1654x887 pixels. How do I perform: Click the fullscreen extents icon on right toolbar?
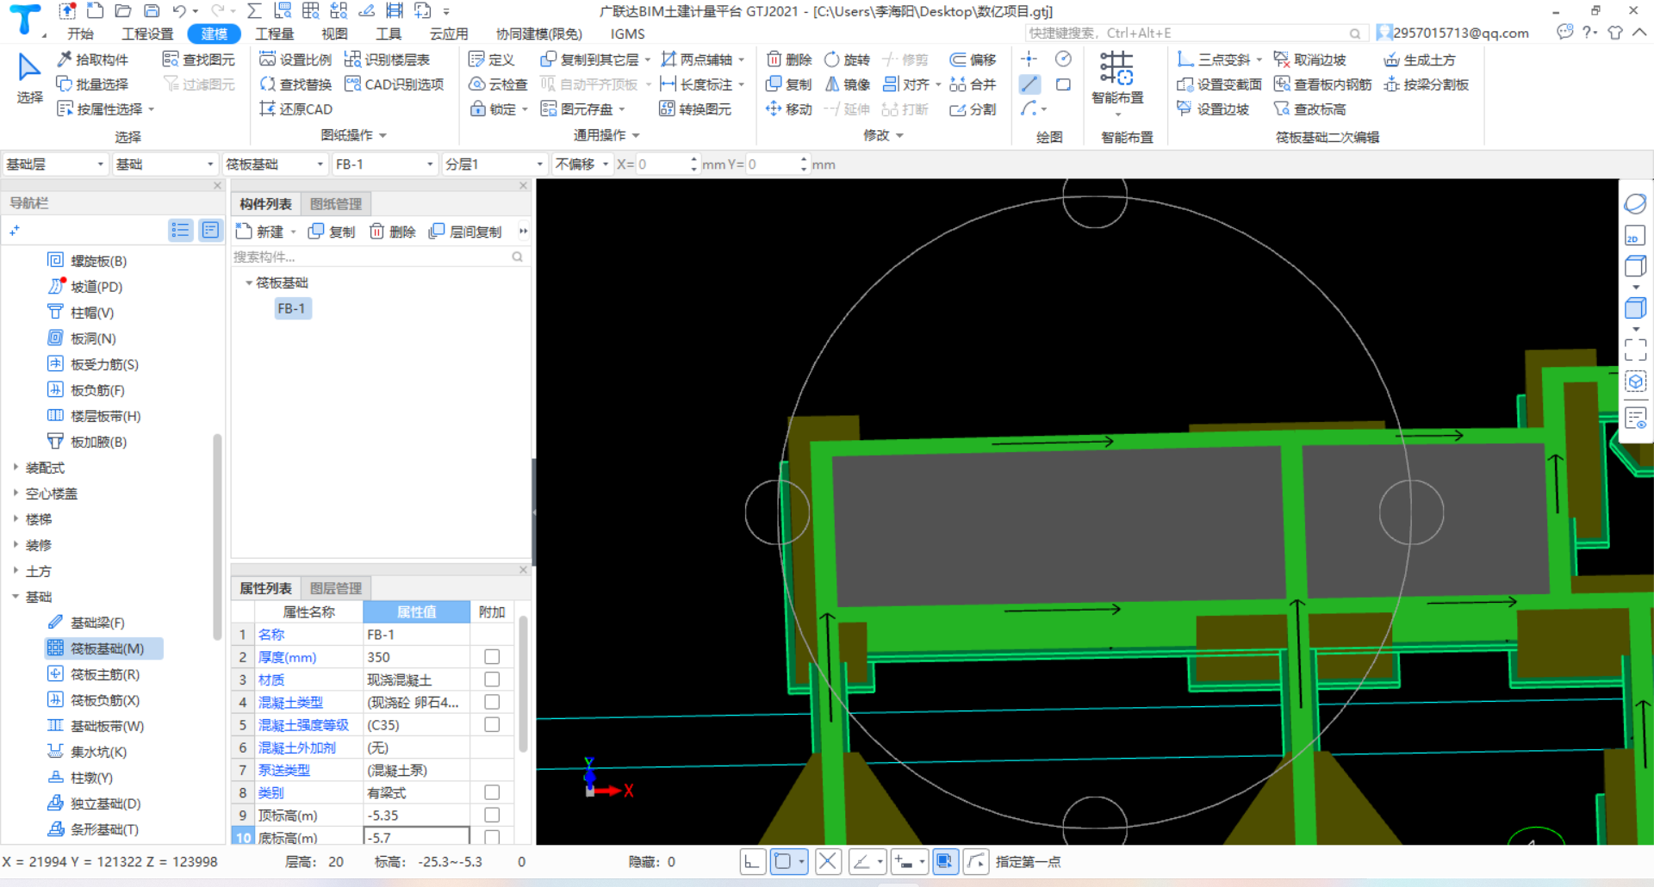click(x=1635, y=350)
